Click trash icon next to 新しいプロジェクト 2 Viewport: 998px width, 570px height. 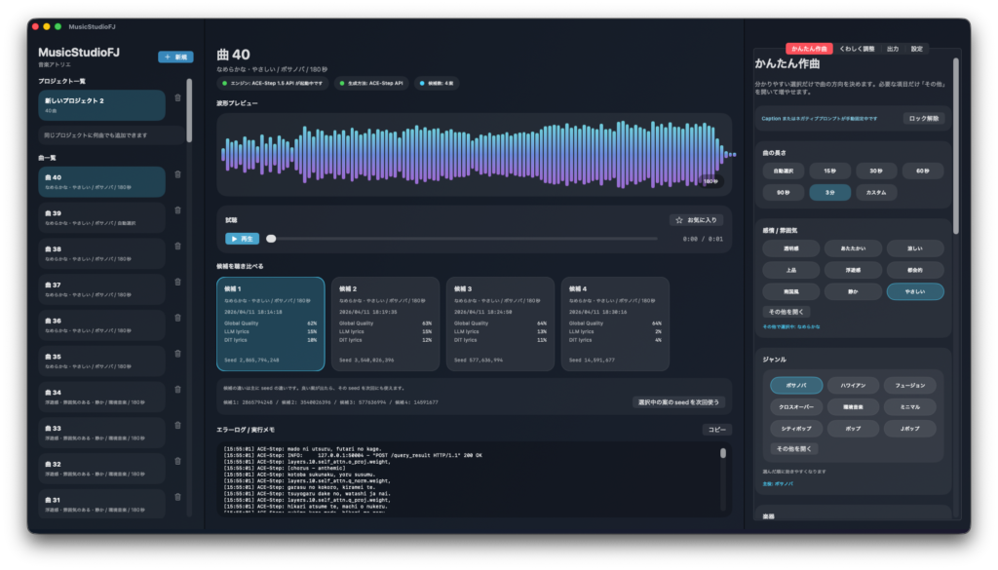[x=177, y=97]
